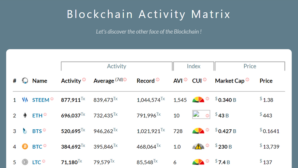Click the Litecoin logo icon
The width and height of the screenshot is (298, 168).
point(25,162)
